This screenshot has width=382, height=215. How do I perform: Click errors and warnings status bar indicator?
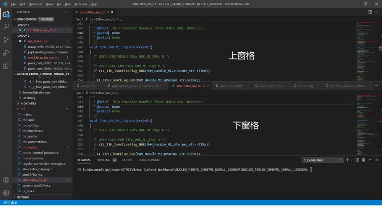10,202
